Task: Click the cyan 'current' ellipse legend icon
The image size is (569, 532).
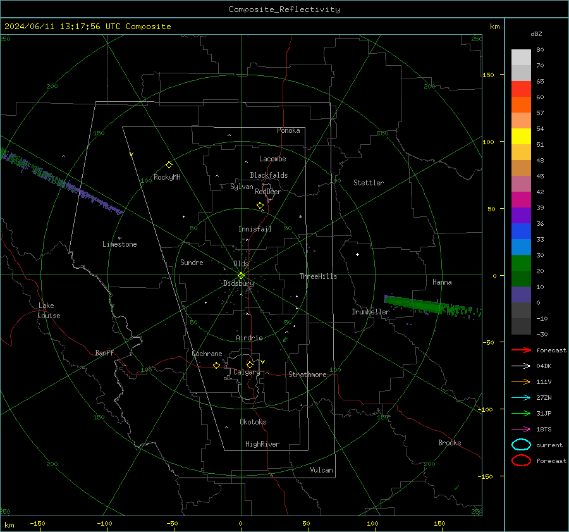Action: (x=521, y=445)
